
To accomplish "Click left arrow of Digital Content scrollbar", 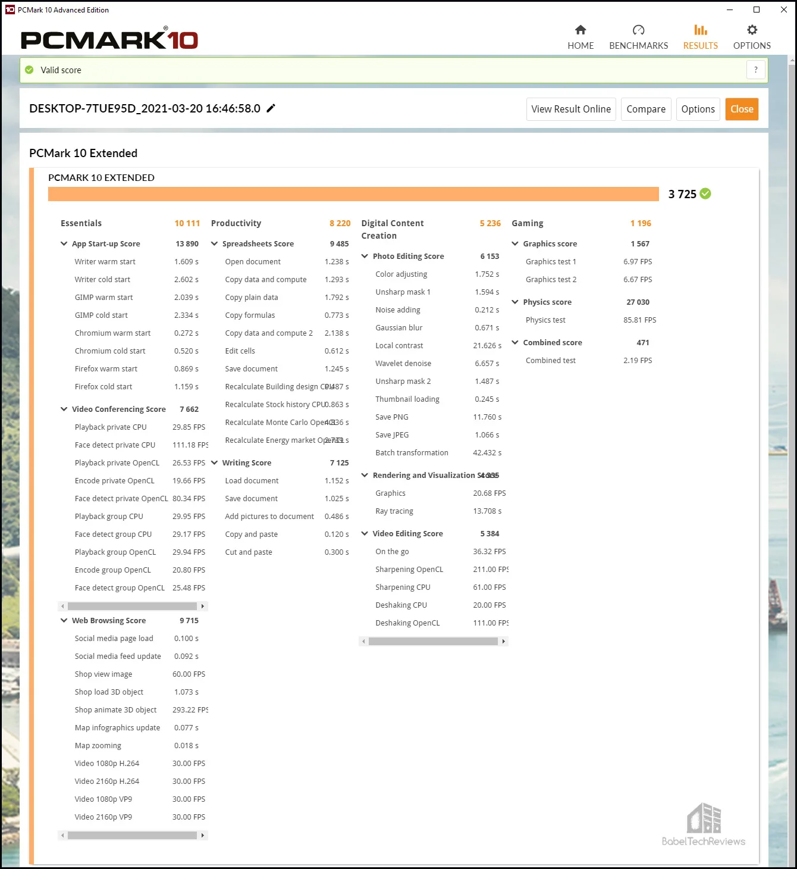I will pyautogui.click(x=363, y=641).
